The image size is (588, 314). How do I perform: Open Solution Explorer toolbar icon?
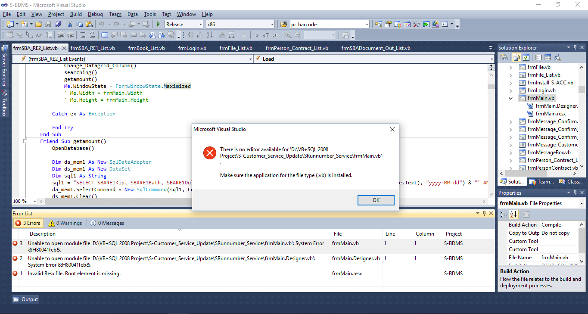click(378, 24)
